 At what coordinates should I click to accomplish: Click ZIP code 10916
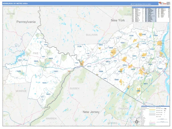(x=134, y=56)
